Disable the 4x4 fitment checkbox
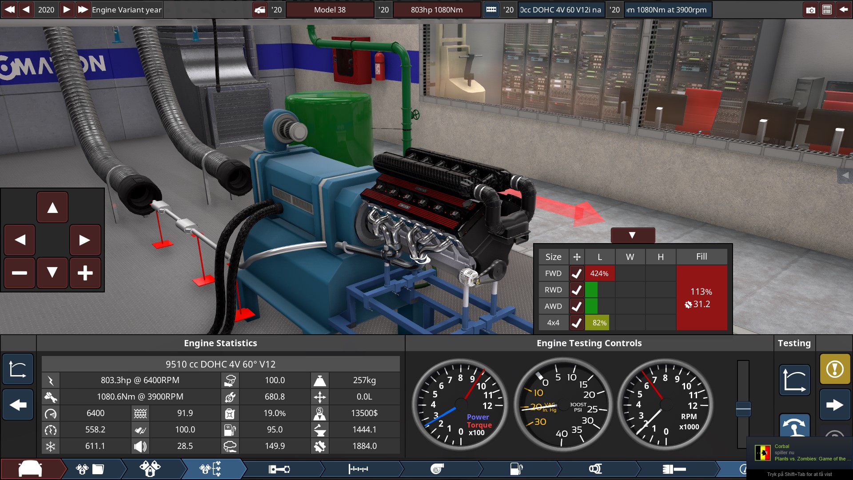 (577, 323)
